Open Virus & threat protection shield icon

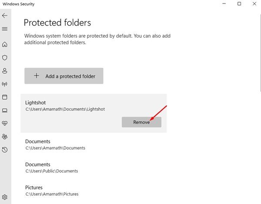tap(5, 57)
